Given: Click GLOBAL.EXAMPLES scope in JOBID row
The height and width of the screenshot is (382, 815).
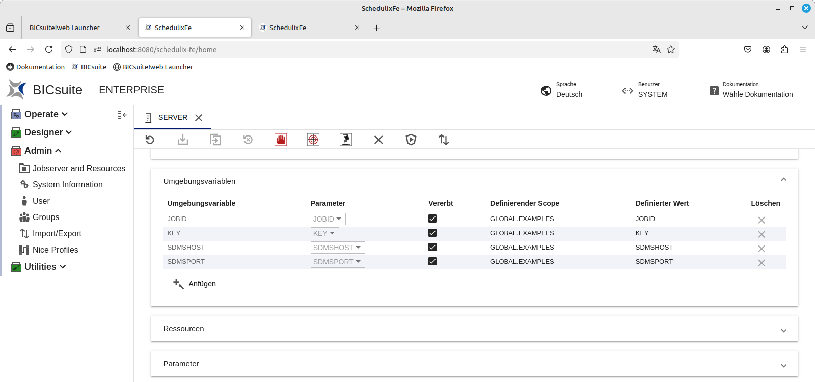Looking at the screenshot, I should [x=522, y=219].
